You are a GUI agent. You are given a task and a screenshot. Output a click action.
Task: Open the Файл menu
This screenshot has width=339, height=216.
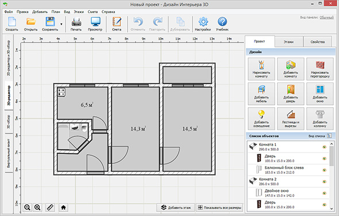9,11
